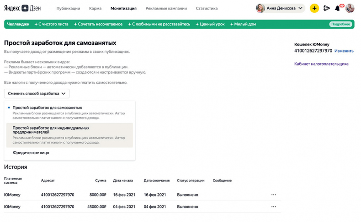361x222 pixels.
Task: Open the notifications bell
Action: click(338, 8)
